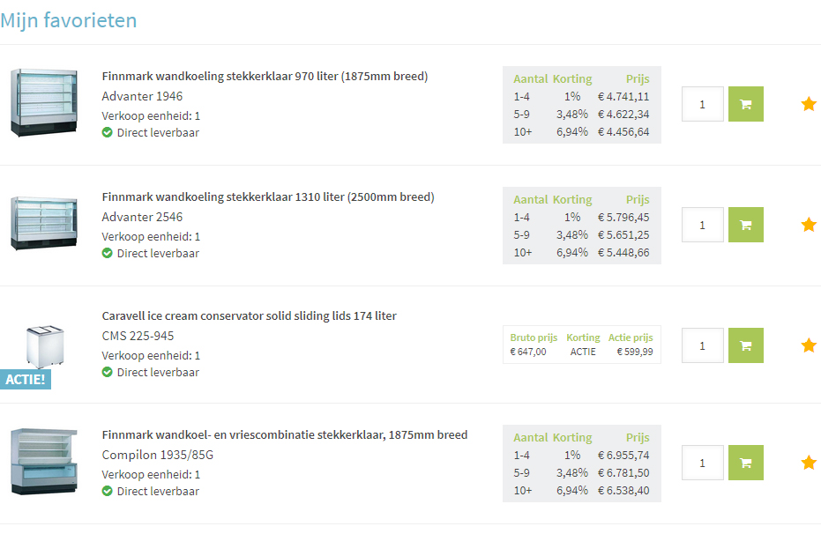Screen dimensions: 821x534
Task: Open Finnmark wandkoeling 1310 liter product link
Action: 268,197
